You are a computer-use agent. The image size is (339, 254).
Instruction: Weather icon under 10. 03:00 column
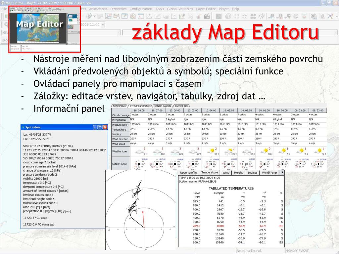228,151
